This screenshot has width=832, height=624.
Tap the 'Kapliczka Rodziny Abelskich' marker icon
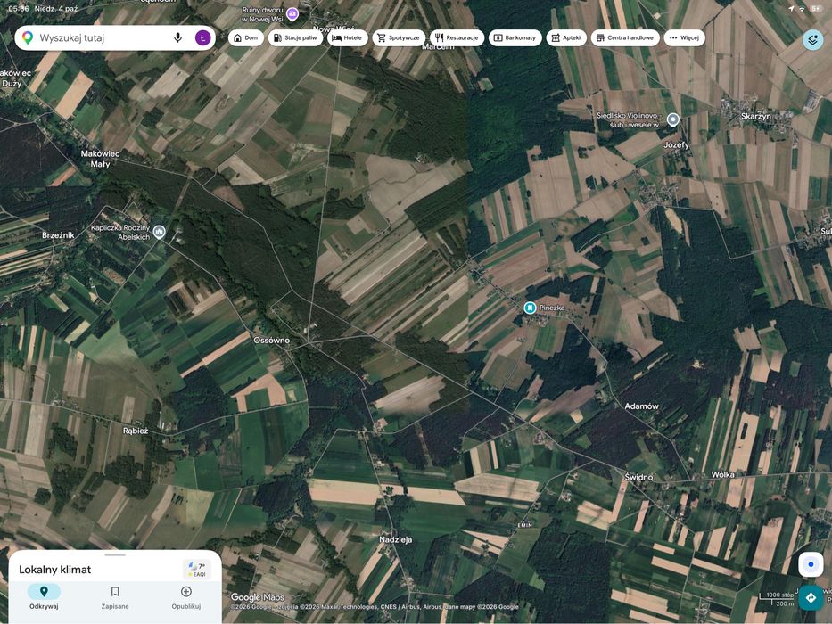(160, 232)
